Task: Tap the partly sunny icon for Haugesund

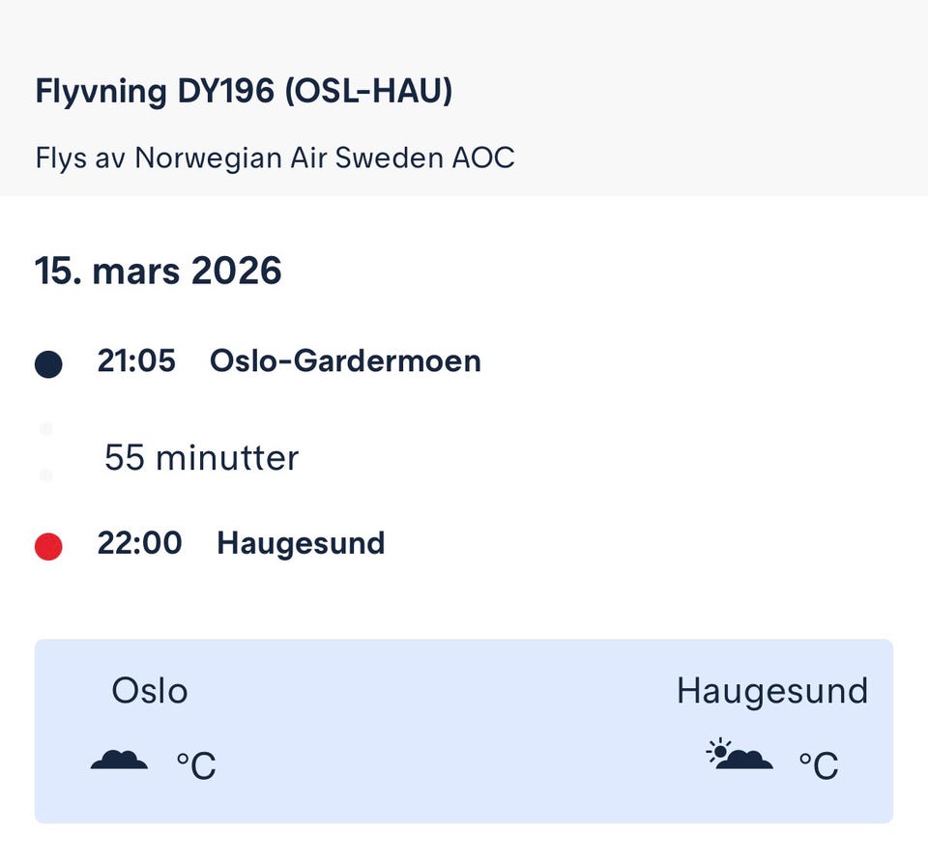Action: [x=739, y=754]
